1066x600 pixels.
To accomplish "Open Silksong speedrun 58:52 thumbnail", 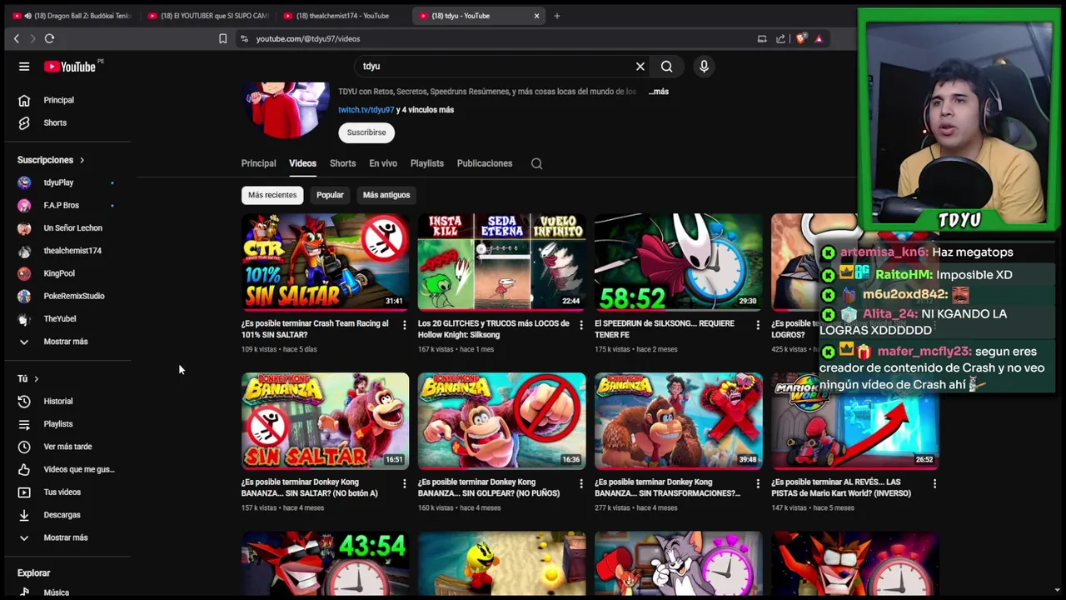I will pyautogui.click(x=678, y=262).
